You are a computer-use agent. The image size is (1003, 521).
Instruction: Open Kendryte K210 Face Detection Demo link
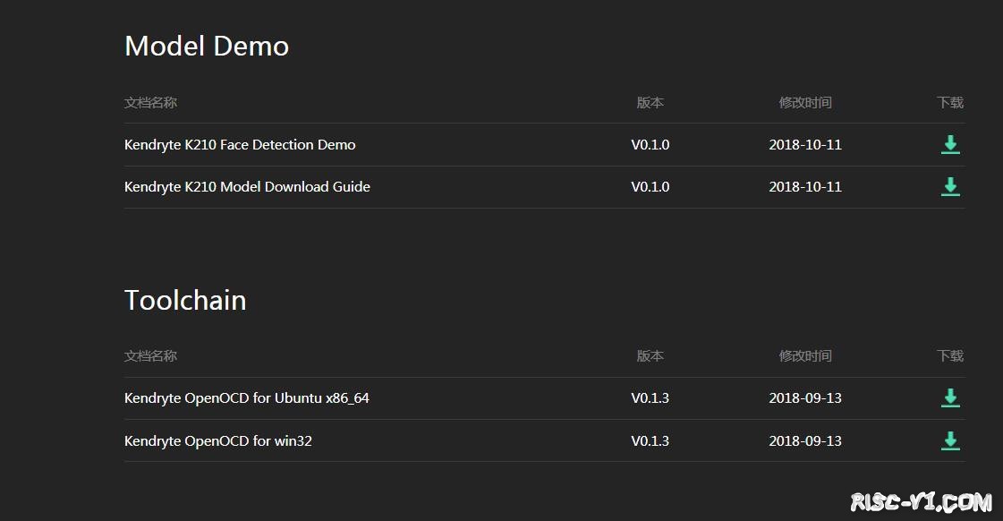tap(240, 144)
